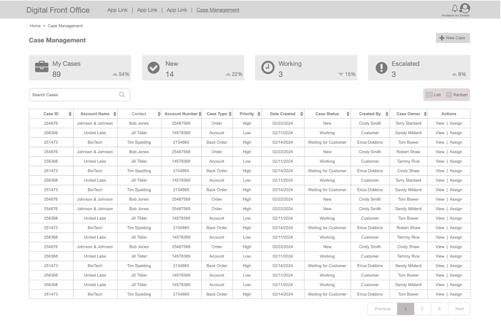
Task: Click the Working clock icon
Action: click(x=267, y=67)
